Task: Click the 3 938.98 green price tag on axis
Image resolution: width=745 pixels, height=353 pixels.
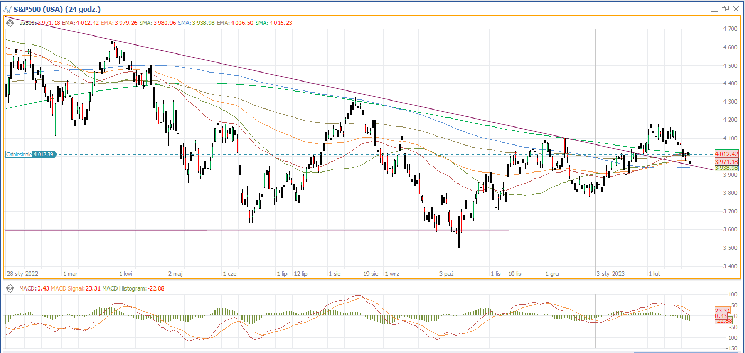Action: coord(726,168)
